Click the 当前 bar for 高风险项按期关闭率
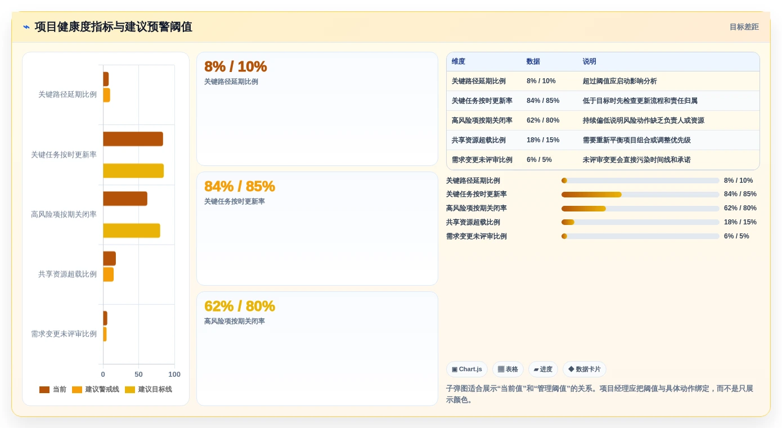The image size is (782, 428). pos(125,199)
